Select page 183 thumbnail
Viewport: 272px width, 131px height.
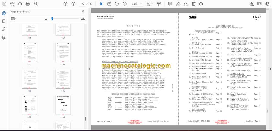pos(29,52)
